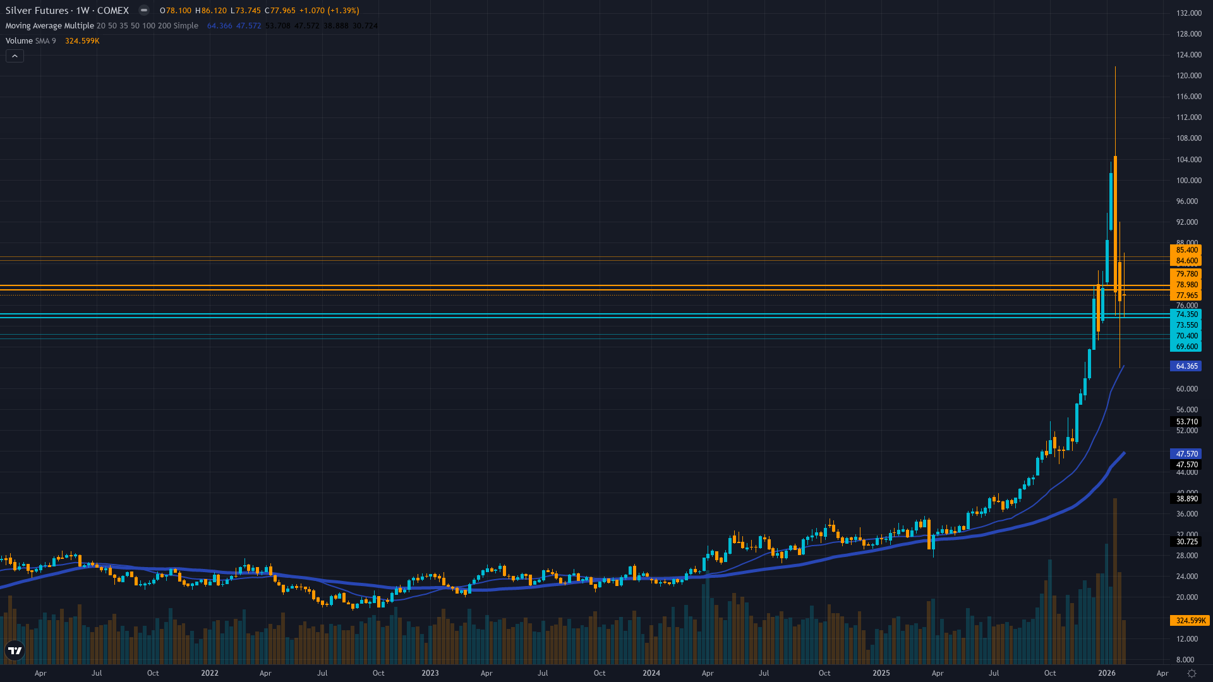Image resolution: width=1213 pixels, height=682 pixels.
Task: Select the 74.350 cyan price level label
Action: coord(1185,314)
